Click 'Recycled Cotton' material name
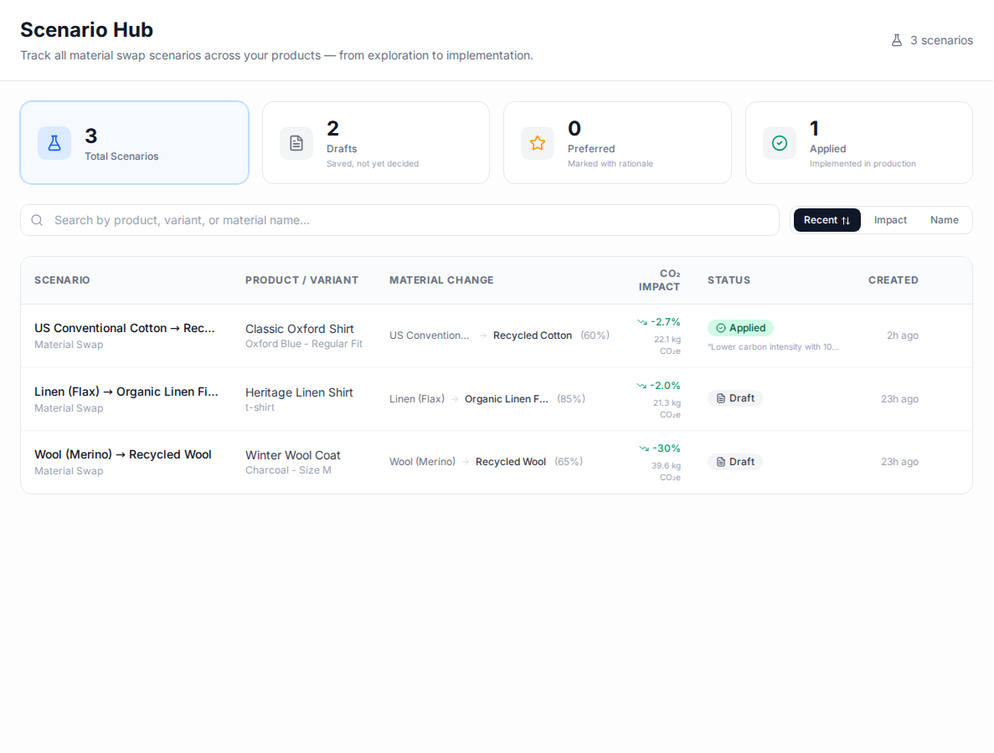 [533, 336]
